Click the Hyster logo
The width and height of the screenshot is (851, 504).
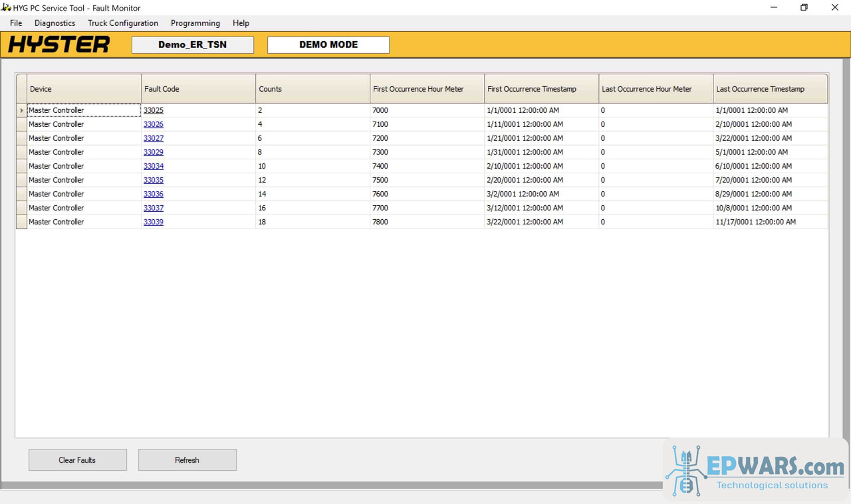(59, 44)
